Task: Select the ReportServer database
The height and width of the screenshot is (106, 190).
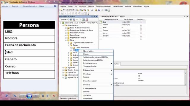Action: click(75, 35)
